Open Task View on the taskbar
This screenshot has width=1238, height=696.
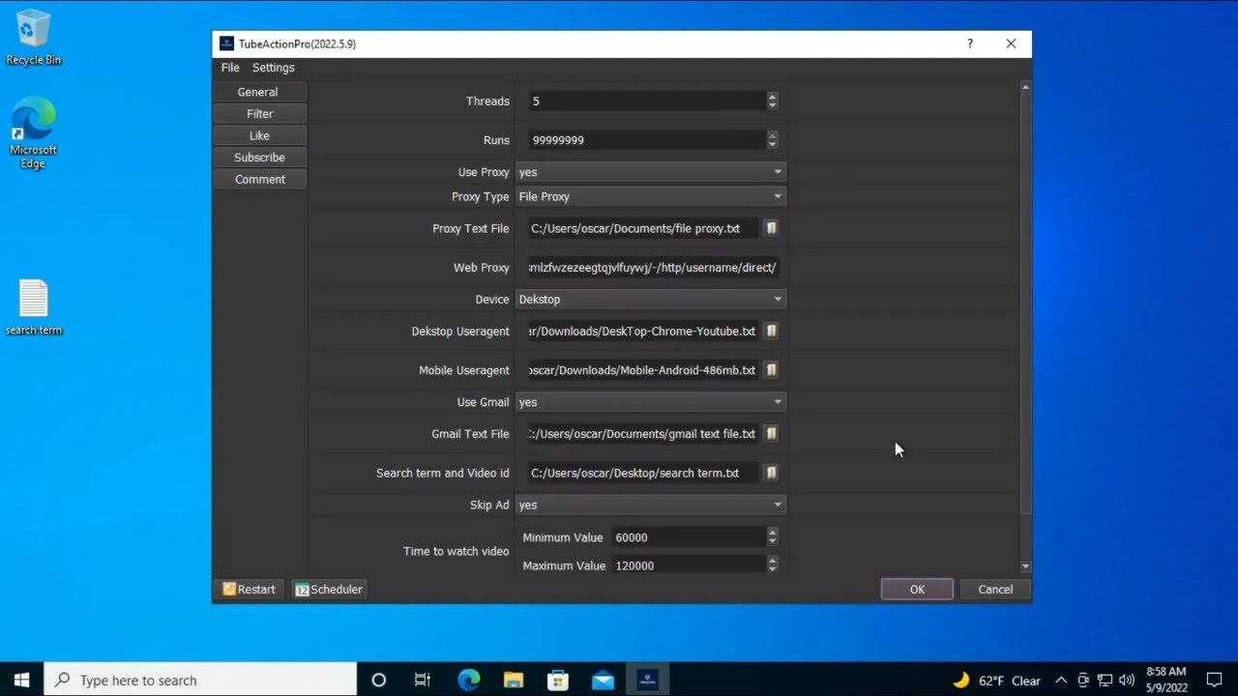coord(423,680)
